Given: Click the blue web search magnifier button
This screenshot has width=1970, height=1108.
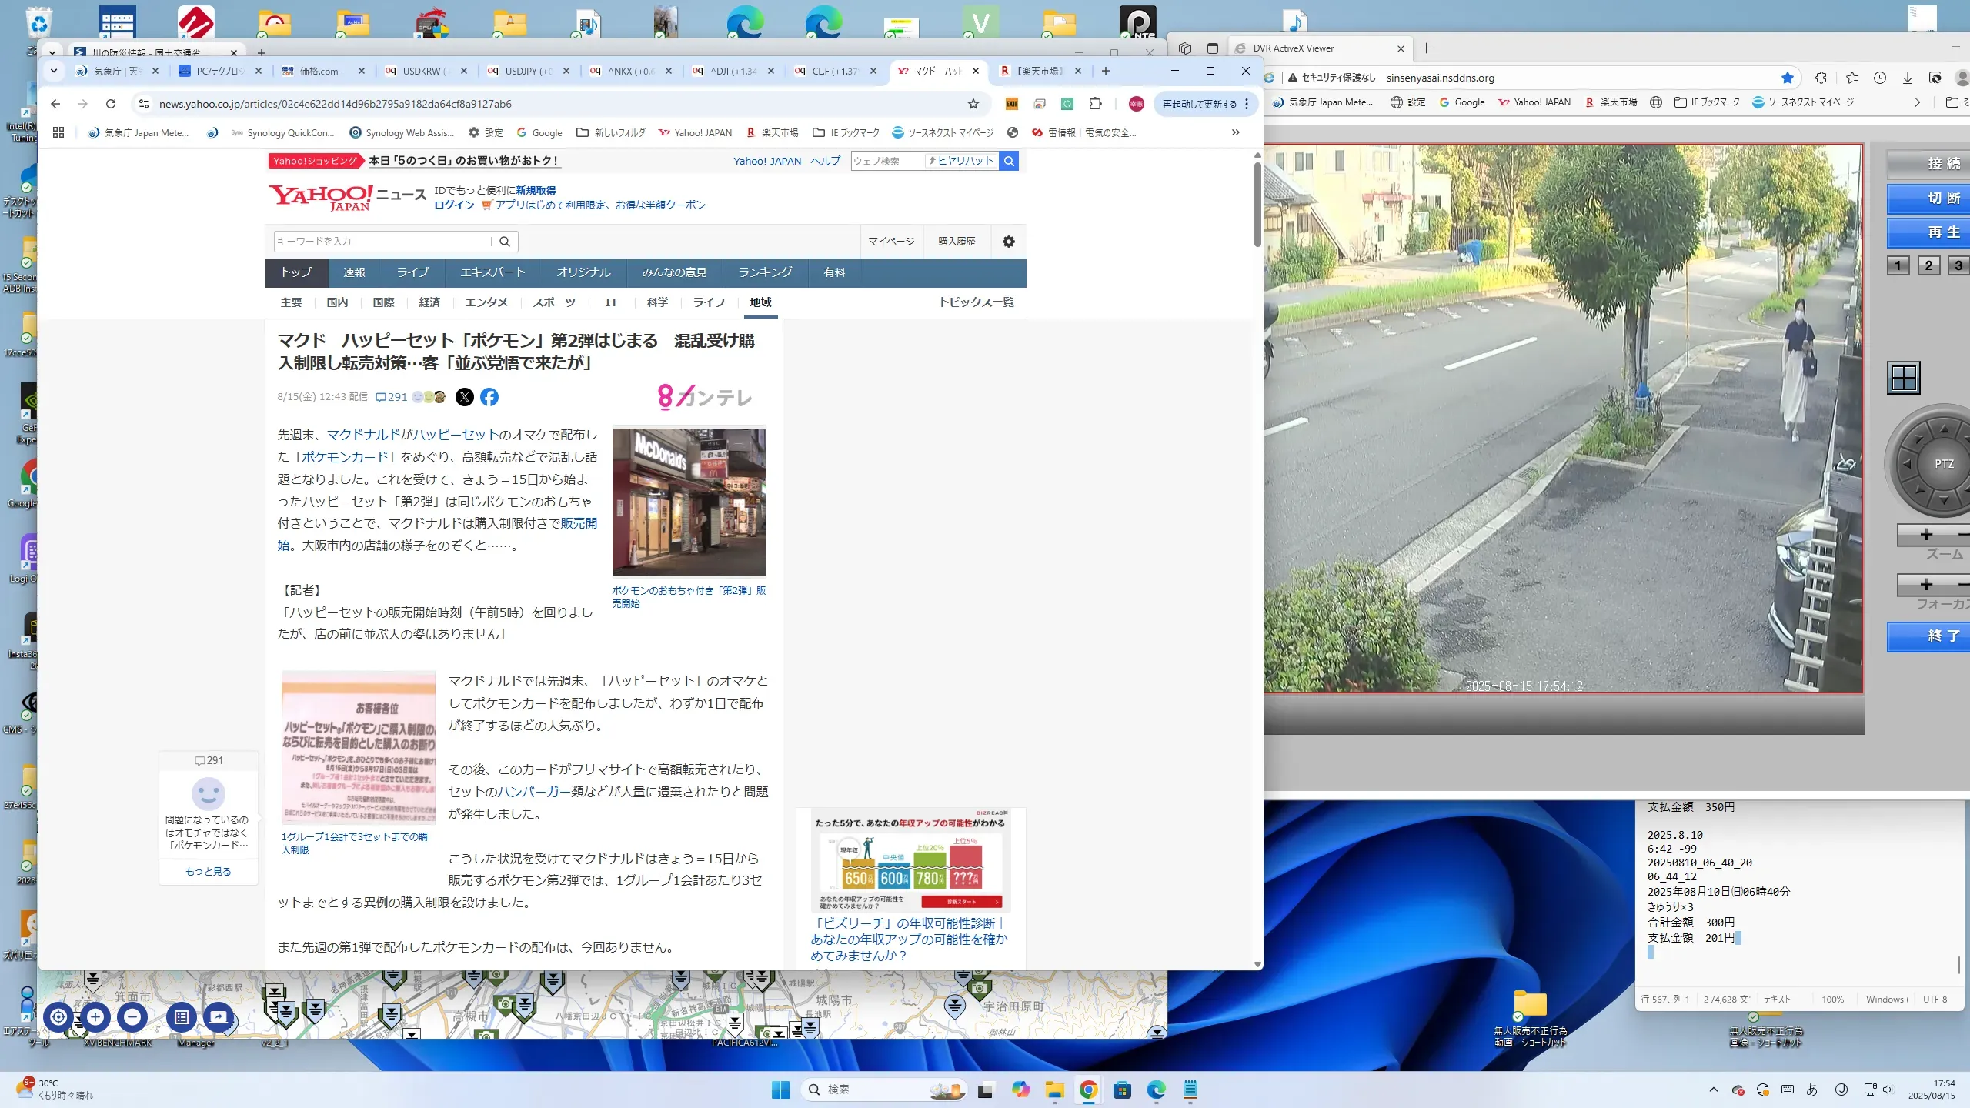Looking at the screenshot, I should [1009, 161].
